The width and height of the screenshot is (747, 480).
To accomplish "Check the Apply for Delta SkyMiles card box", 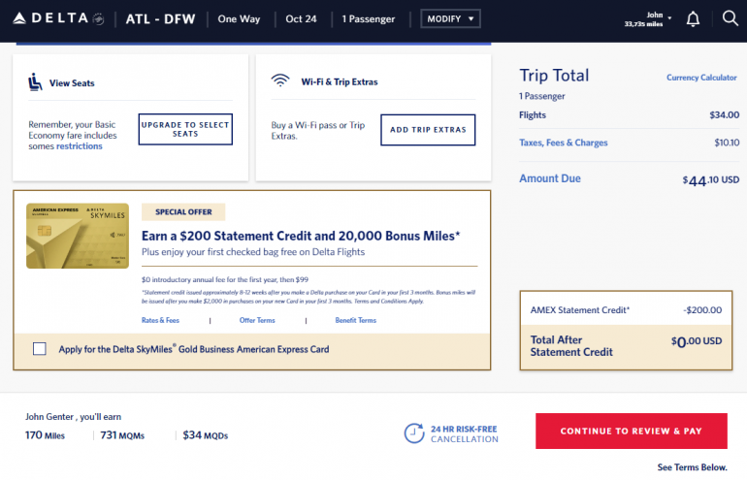I will 39,349.
